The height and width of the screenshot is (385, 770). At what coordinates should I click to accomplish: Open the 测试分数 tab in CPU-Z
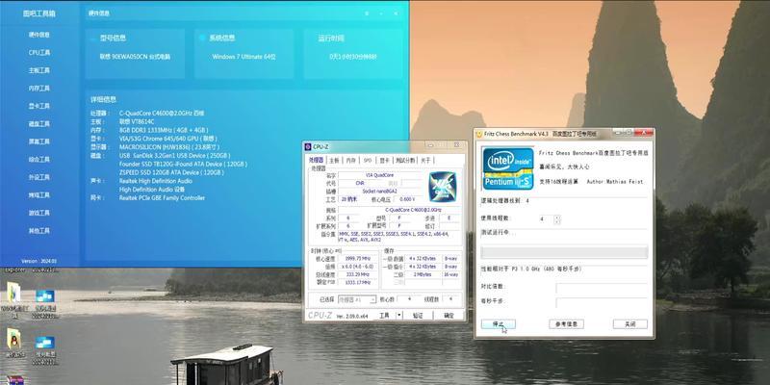pos(405,160)
